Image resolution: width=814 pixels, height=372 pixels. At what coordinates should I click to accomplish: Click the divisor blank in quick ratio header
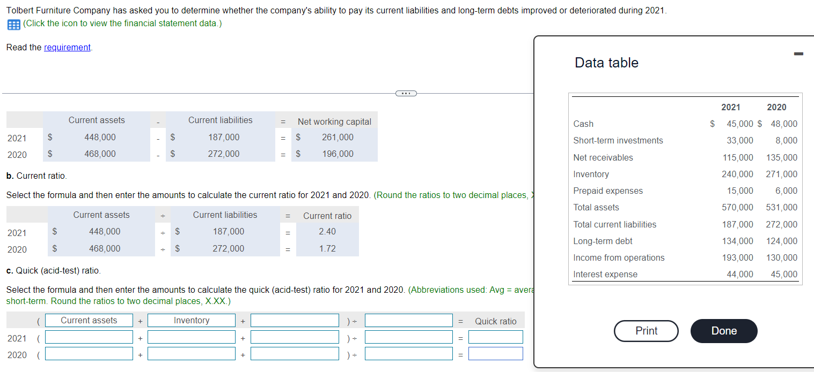point(408,320)
